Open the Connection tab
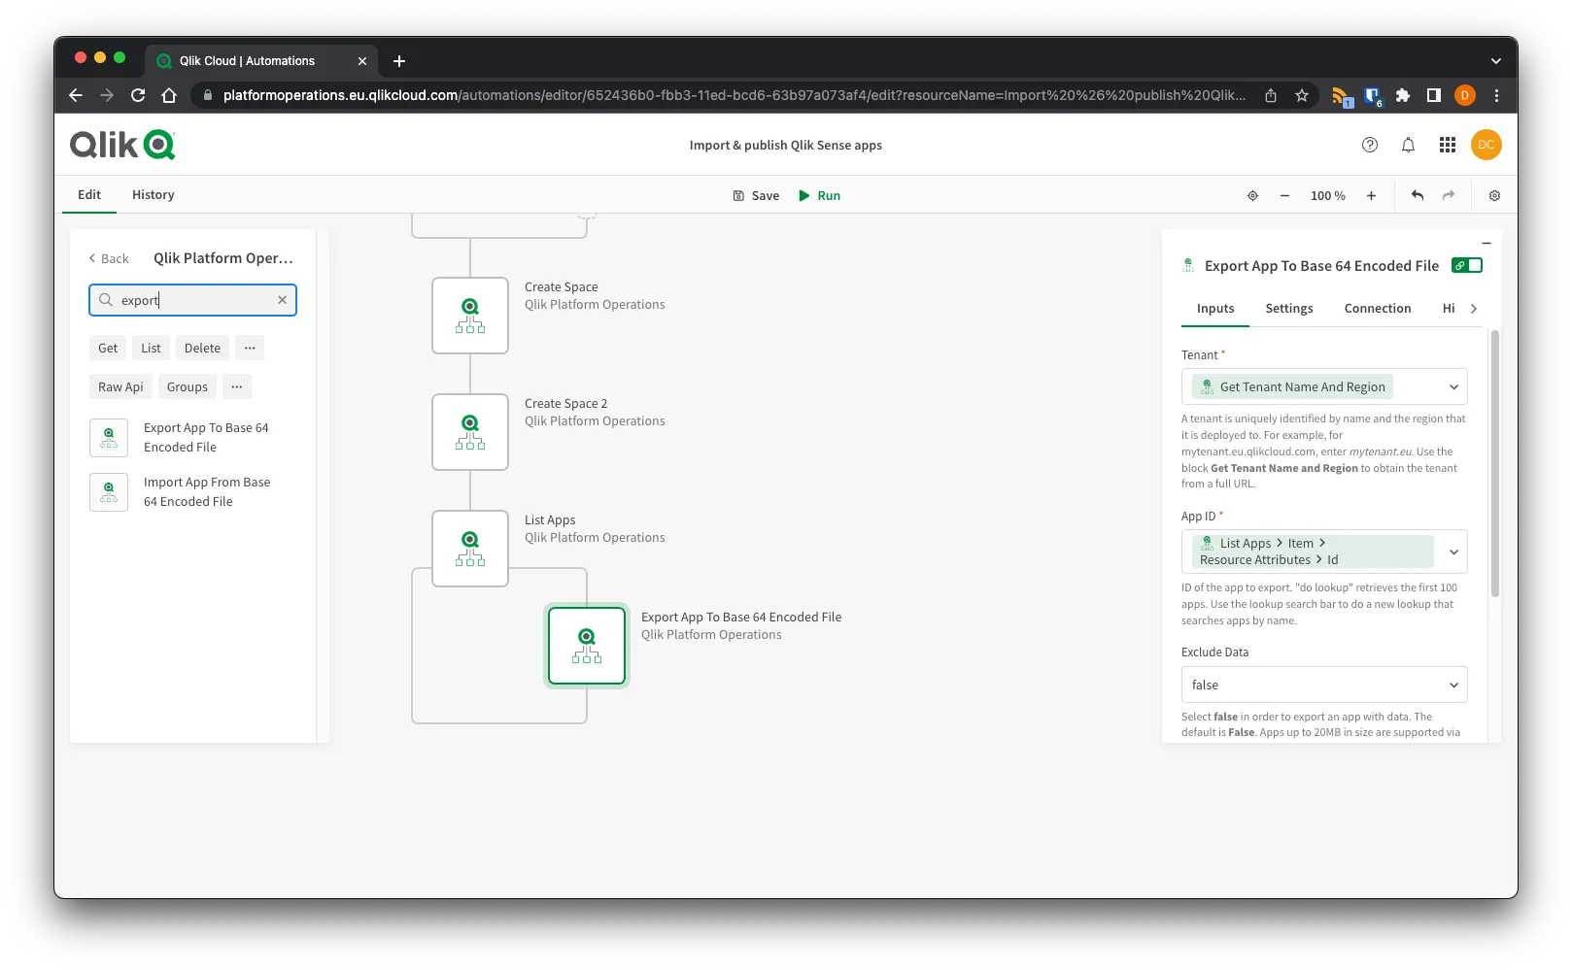1572x970 pixels. (1377, 308)
